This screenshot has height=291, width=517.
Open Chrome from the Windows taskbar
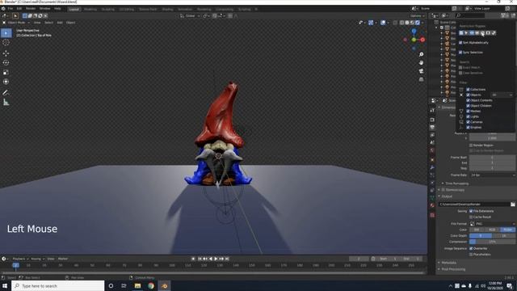pyautogui.click(x=151, y=285)
